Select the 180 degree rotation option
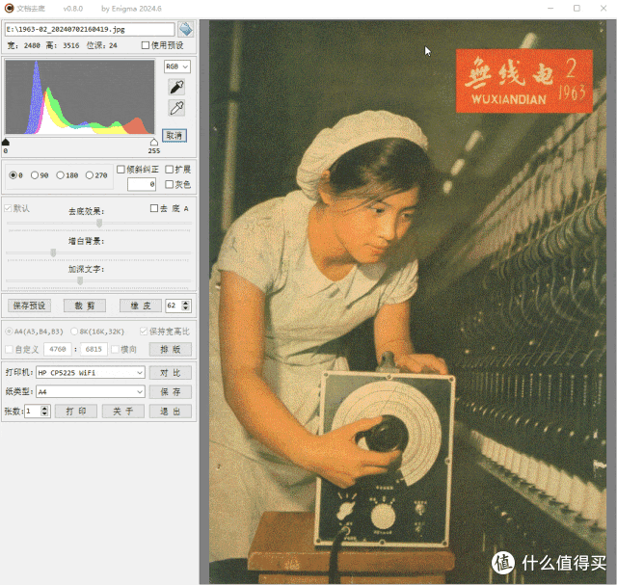This screenshot has height=585, width=617. point(60,175)
